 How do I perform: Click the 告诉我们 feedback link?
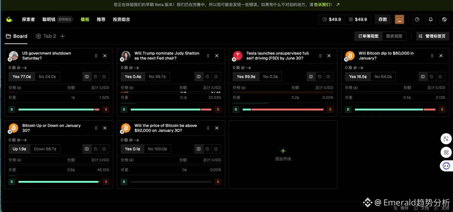tap(323, 5)
